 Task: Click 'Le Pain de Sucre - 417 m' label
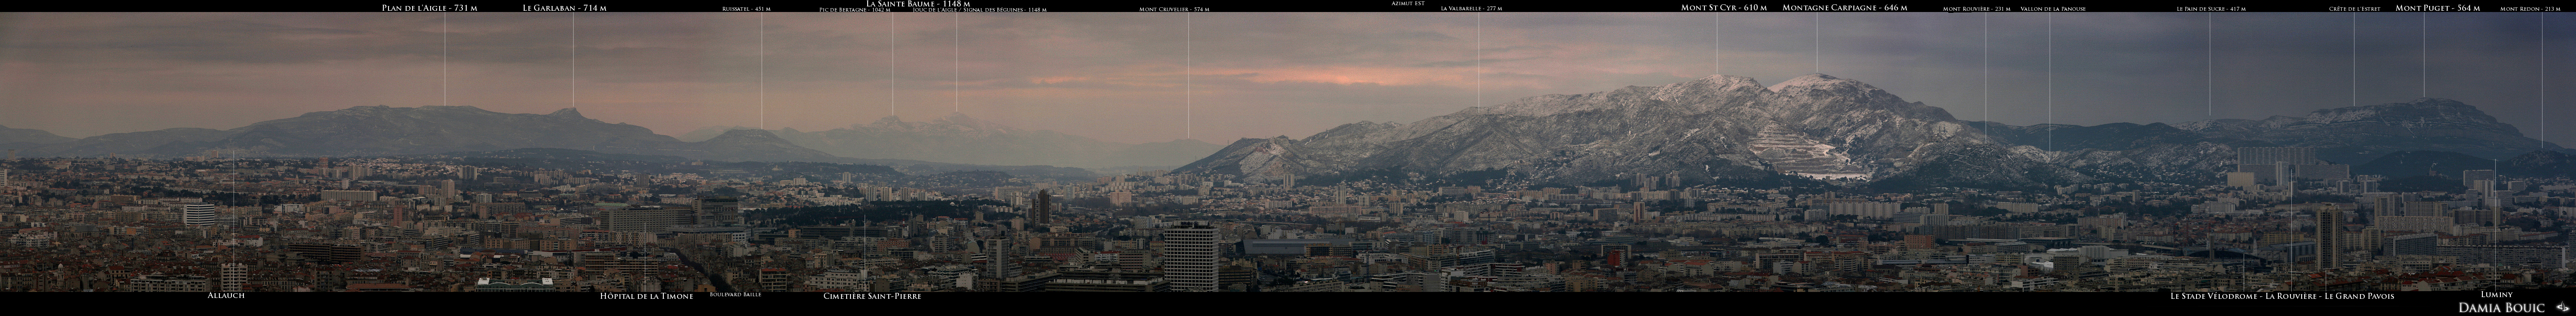point(2211,9)
